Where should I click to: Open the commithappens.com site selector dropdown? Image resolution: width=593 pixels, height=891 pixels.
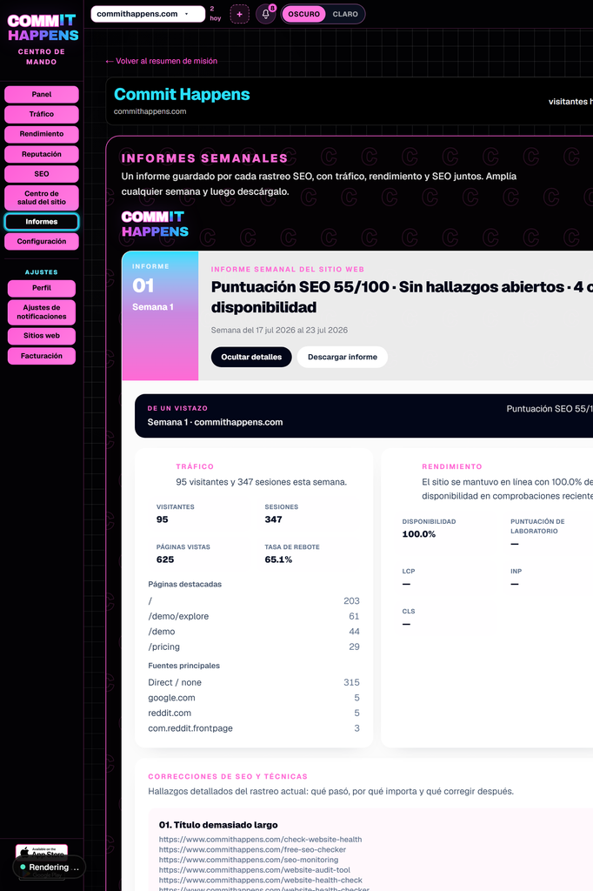[148, 14]
